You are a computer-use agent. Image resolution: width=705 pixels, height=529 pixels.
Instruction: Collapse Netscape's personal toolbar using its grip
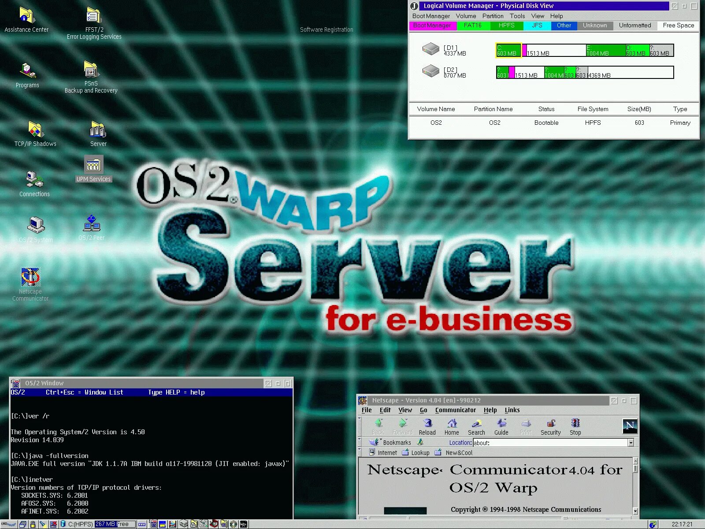click(x=360, y=452)
